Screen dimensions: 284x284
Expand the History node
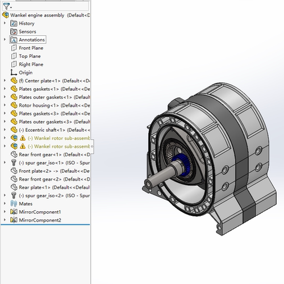[x=5, y=23]
